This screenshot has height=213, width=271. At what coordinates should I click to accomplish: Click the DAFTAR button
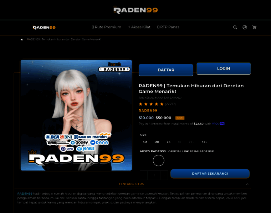click(x=166, y=70)
